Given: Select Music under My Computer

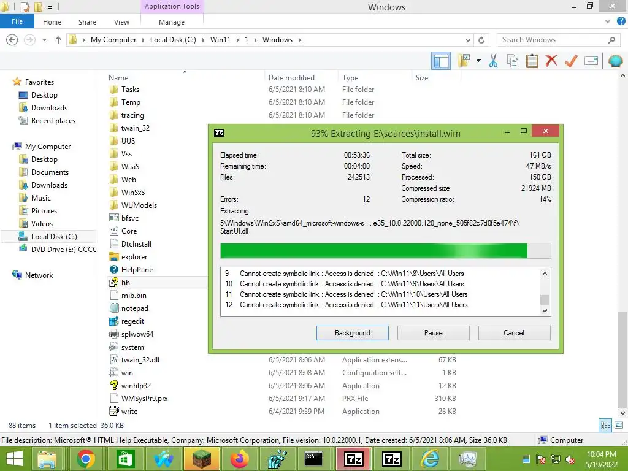Looking at the screenshot, I should 41,198.
